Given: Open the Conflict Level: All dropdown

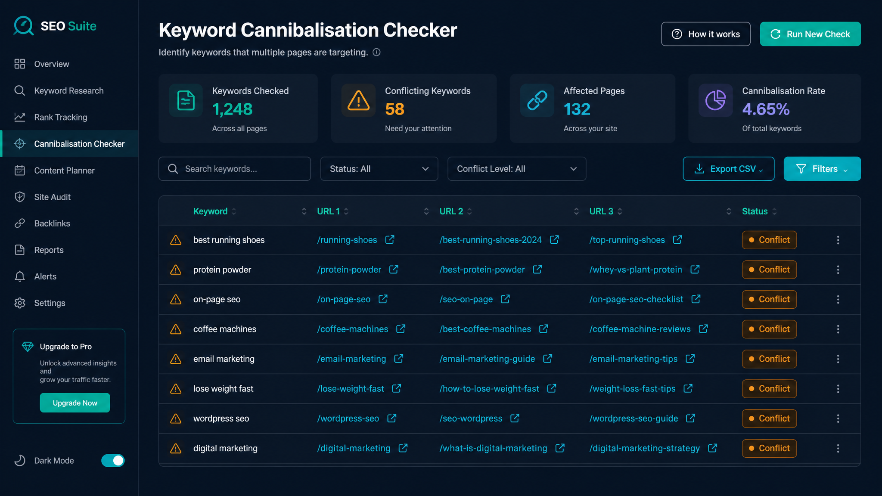Looking at the screenshot, I should [517, 169].
